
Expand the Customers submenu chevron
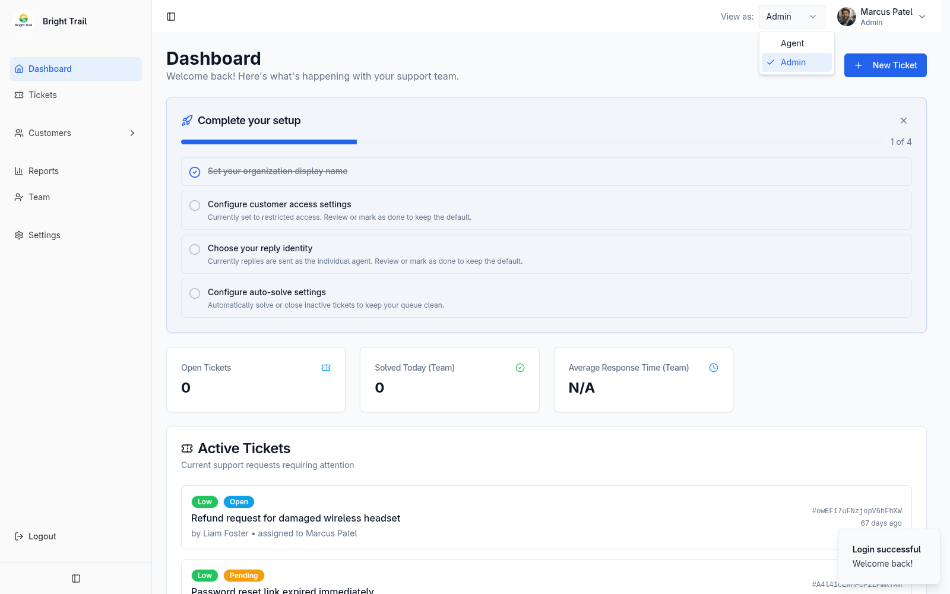(x=132, y=133)
